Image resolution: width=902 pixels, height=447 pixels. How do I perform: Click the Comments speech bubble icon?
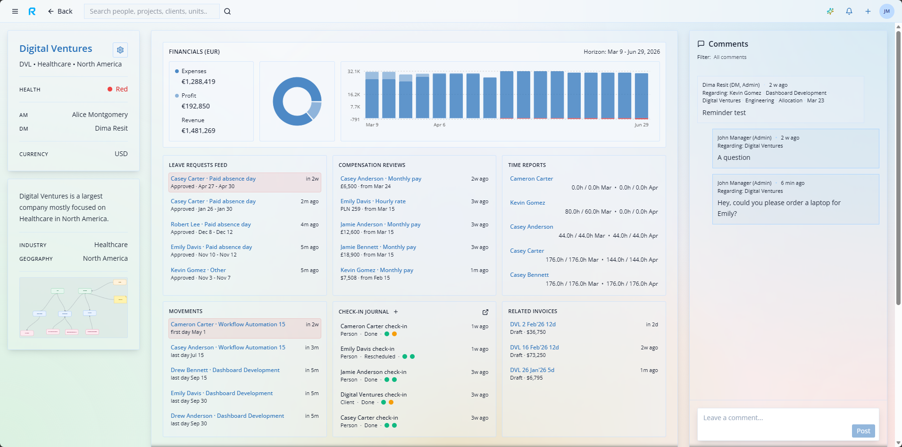tap(701, 44)
